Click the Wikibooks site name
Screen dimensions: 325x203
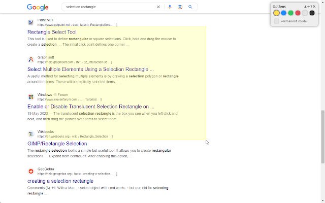[46, 132]
